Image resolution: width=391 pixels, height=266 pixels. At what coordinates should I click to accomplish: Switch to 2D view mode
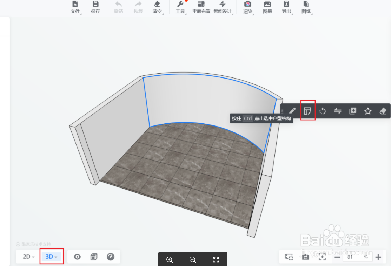[x=28, y=257]
